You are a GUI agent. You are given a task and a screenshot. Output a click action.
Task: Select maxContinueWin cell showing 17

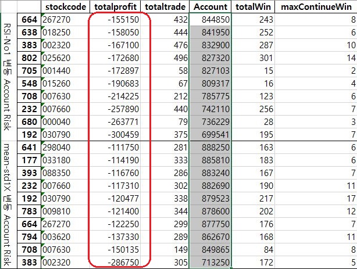316,199
